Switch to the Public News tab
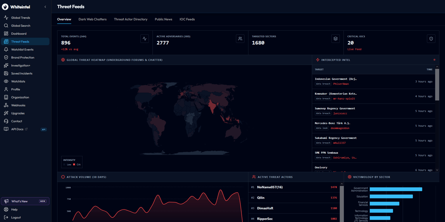This screenshot has width=445, height=222. click(x=164, y=19)
